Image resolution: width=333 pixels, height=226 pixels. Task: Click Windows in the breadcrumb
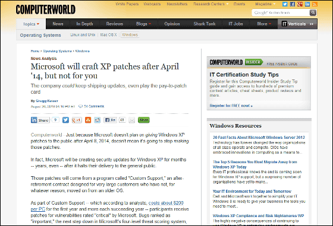pos(83,51)
